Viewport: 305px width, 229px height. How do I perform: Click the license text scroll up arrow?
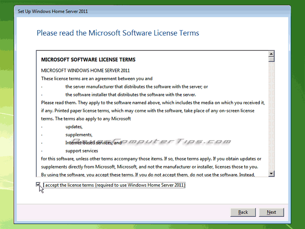[x=271, y=54]
